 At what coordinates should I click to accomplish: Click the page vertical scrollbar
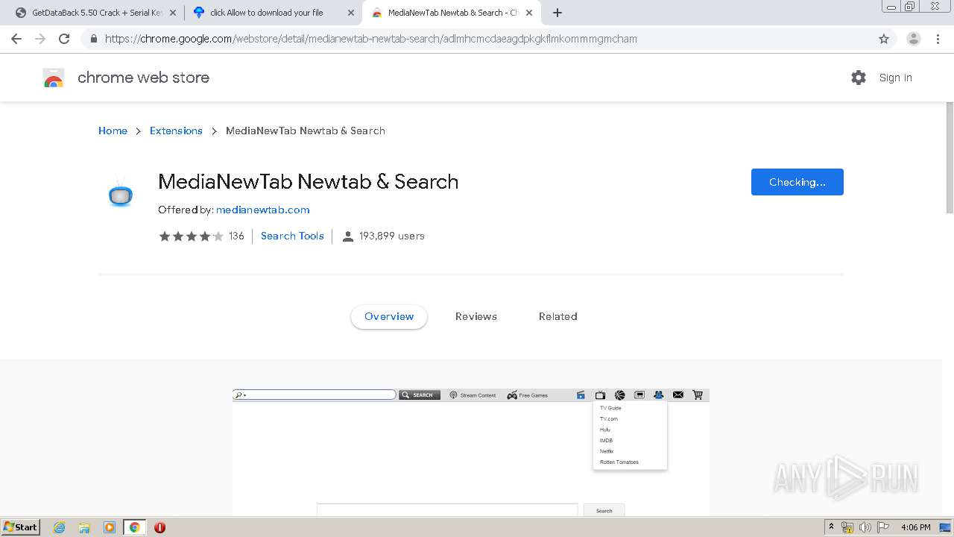pyautogui.click(x=949, y=157)
